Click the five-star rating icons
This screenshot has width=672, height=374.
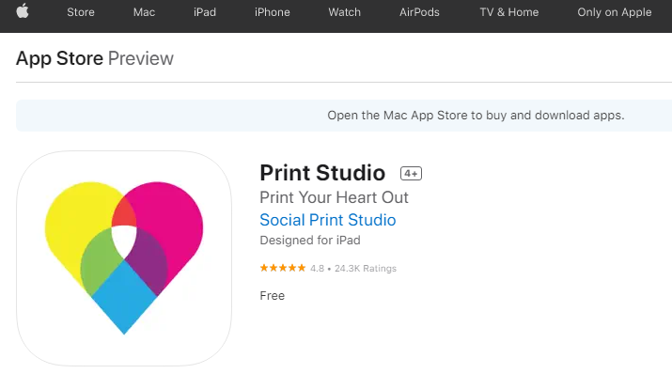tap(283, 268)
